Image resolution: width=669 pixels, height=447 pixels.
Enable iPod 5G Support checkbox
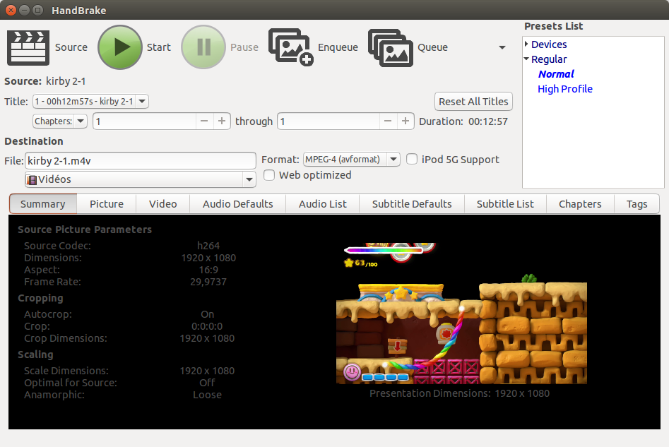point(412,159)
